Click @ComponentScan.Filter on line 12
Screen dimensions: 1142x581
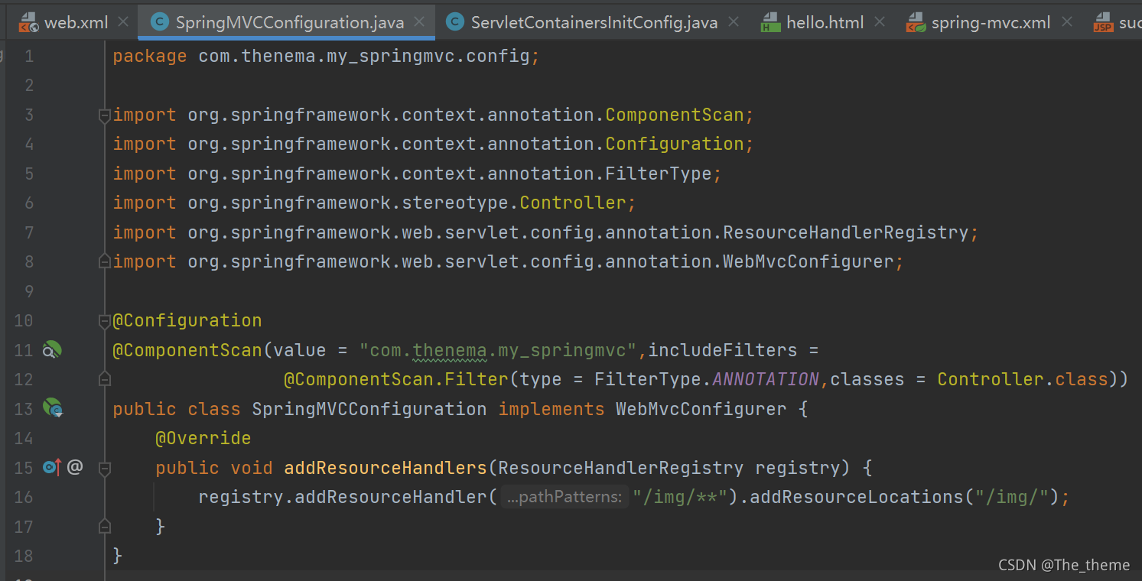[x=396, y=379]
